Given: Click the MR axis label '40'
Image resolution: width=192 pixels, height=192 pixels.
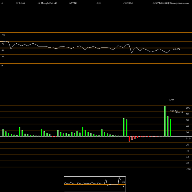Looking at the screenshot, I should tap(187, 126).
